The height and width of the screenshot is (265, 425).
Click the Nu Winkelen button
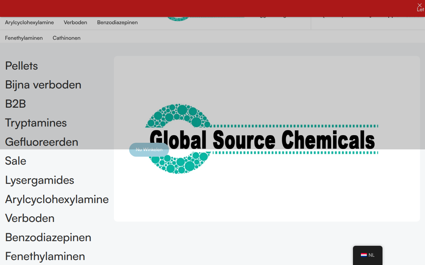click(149, 150)
